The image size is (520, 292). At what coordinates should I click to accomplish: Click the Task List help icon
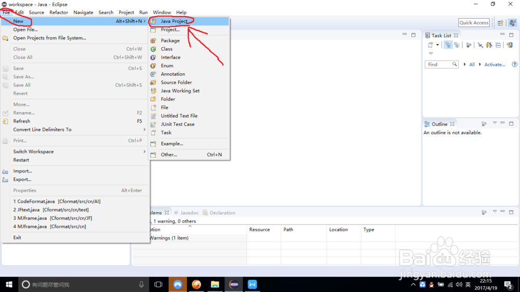click(514, 64)
